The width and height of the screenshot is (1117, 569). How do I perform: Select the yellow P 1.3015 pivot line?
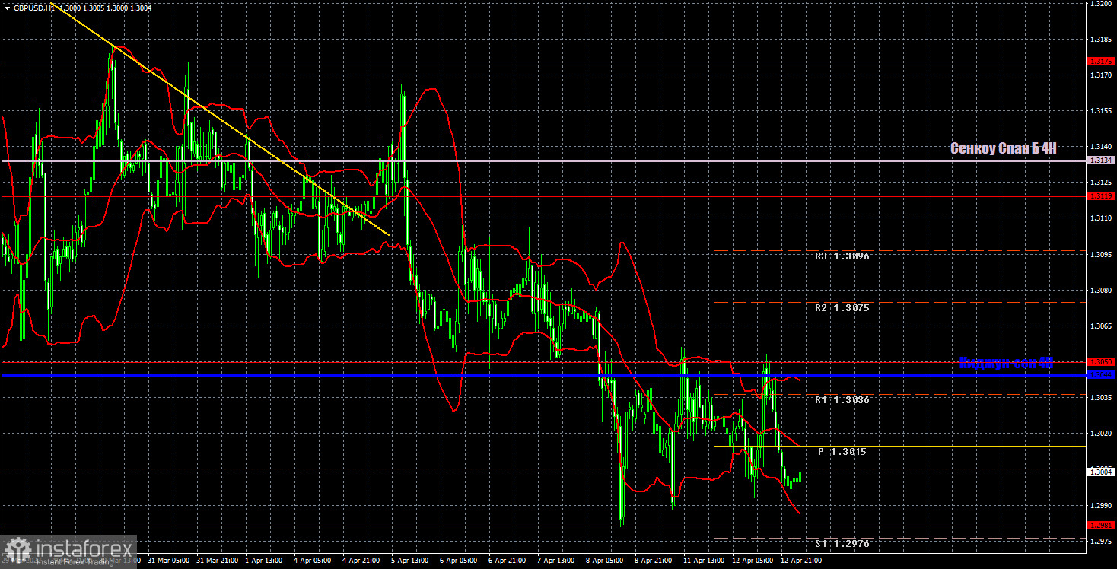(x=900, y=446)
